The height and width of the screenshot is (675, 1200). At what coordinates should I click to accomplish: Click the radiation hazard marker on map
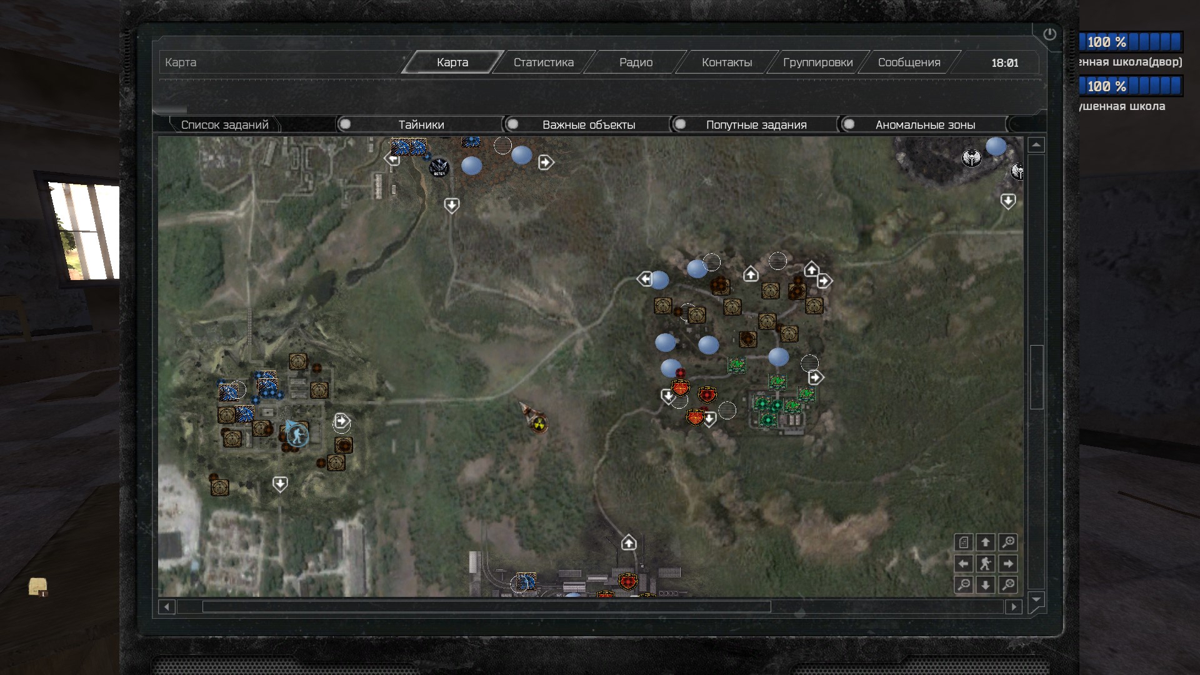539,424
